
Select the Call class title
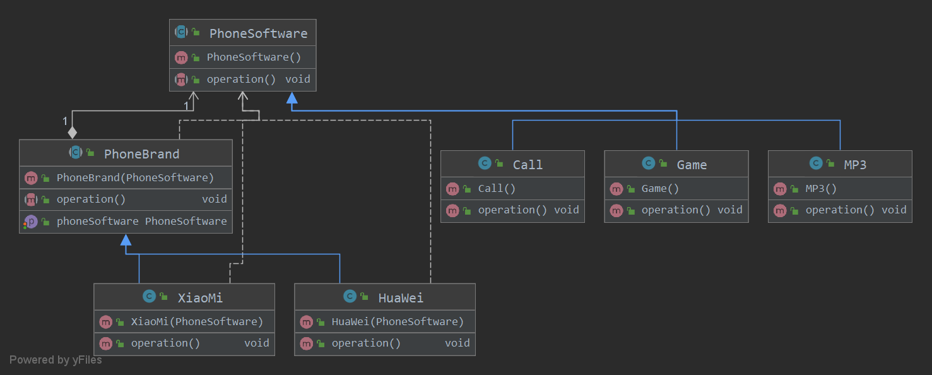(x=528, y=165)
